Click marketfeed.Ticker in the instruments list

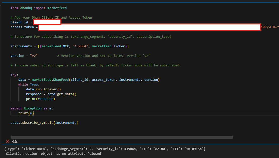coord(109,46)
